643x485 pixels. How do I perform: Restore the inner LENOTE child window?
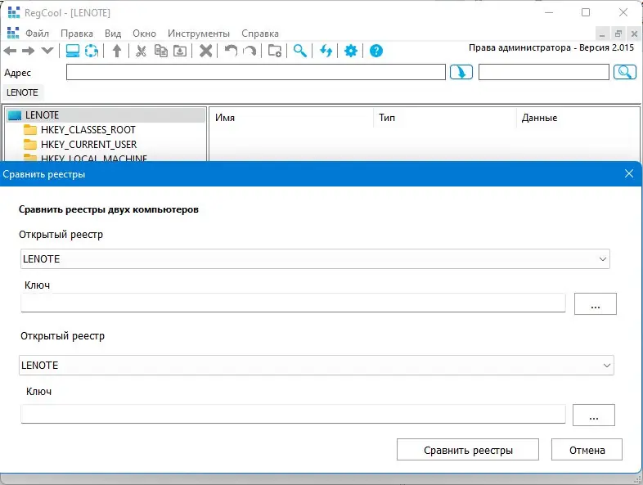pos(618,34)
